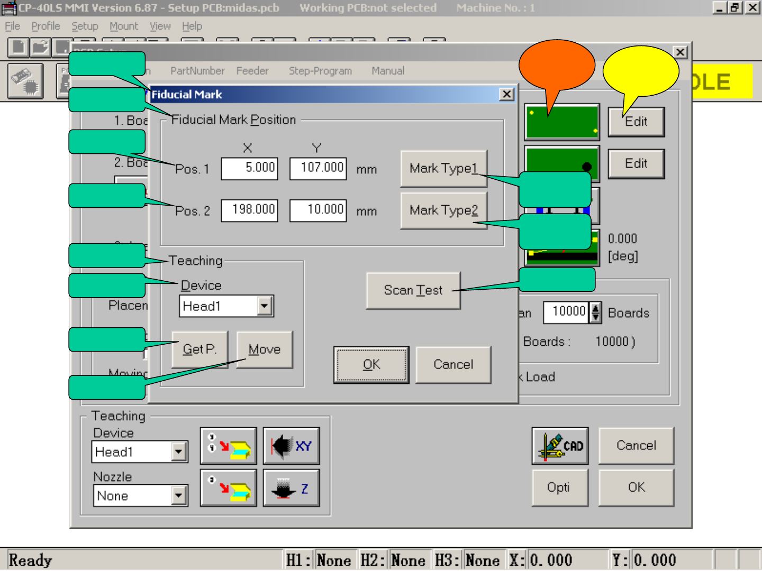
Task: Click the fiducial mark board thumbnail
Action: pyautogui.click(x=562, y=123)
